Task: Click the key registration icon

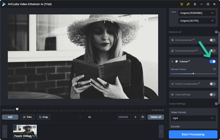Action: click(x=188, y=4)
